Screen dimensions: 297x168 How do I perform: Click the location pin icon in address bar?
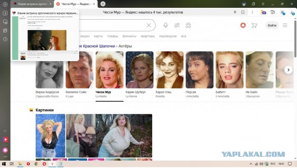pyautogui.click(x=235, y=13)
